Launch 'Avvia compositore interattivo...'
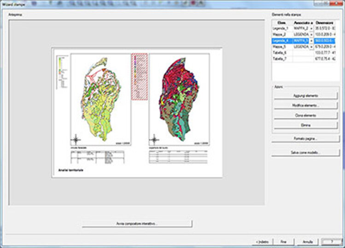Image resolution: width=345 pixels, height=248 pixels. 136,224
